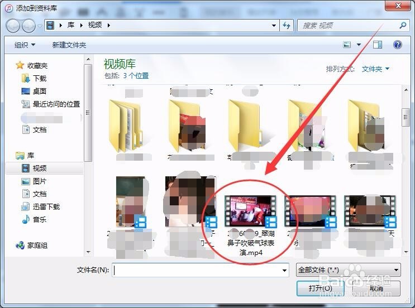Click the file list scrollbar up arrow
415x308 pixels.
point(406,90)
